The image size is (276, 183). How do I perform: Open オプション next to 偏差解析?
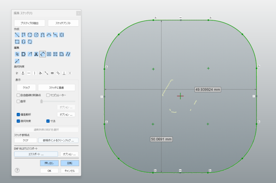tap(66, 115)
